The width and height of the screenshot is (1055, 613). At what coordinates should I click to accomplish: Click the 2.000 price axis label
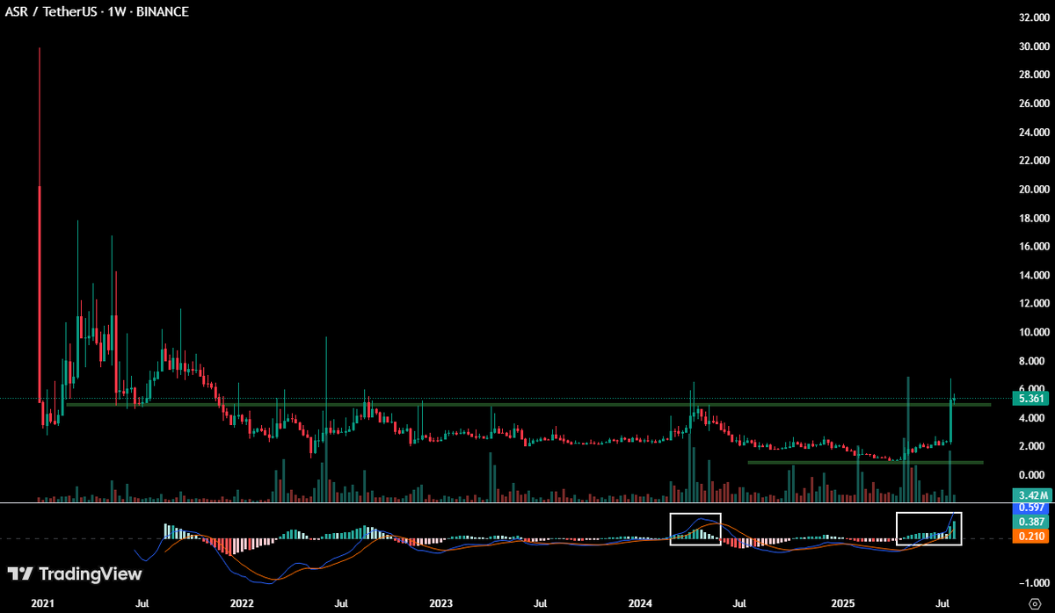point(1033,446)
